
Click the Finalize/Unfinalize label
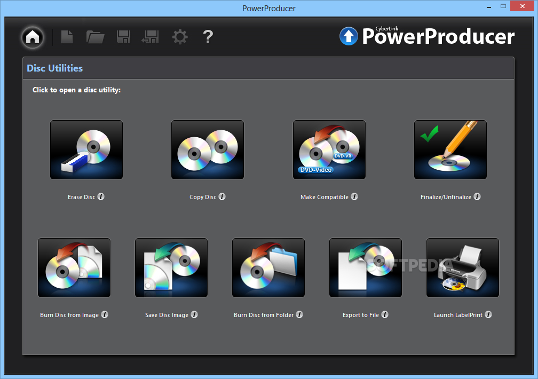coord(446,197)
